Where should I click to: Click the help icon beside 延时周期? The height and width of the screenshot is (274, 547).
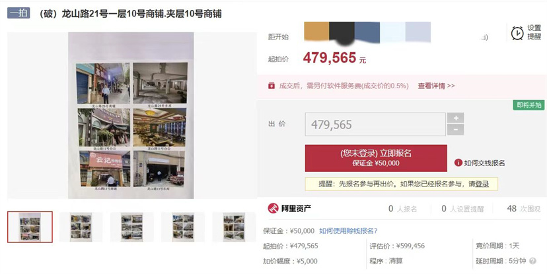point(532,261)
